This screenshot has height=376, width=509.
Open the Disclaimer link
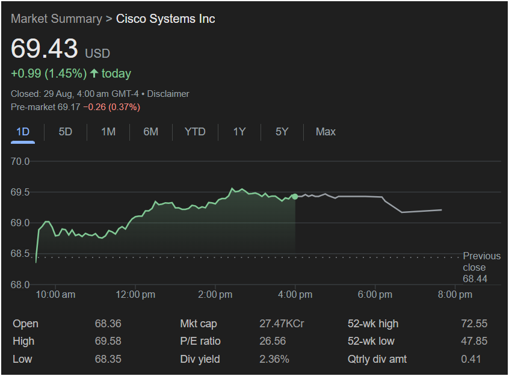[x=168, y=94]
